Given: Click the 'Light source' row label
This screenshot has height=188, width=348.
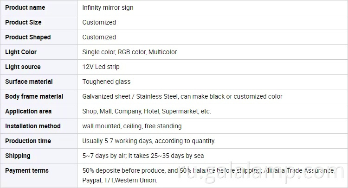Looking at the screenshot, I should [x=23, y=67].
